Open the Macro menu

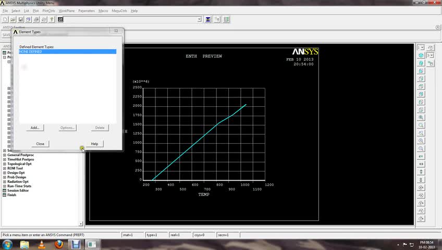pos(103,11)
